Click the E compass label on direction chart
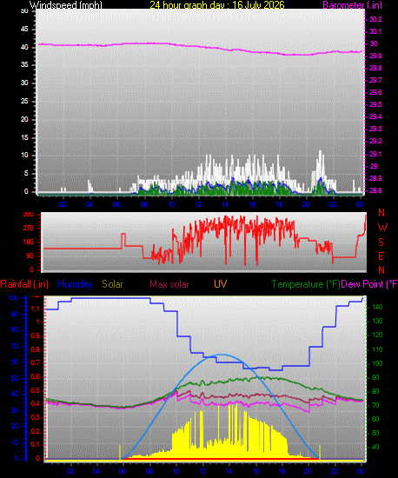The height and width of the screenshot is (478, 398). pos(381,256)
